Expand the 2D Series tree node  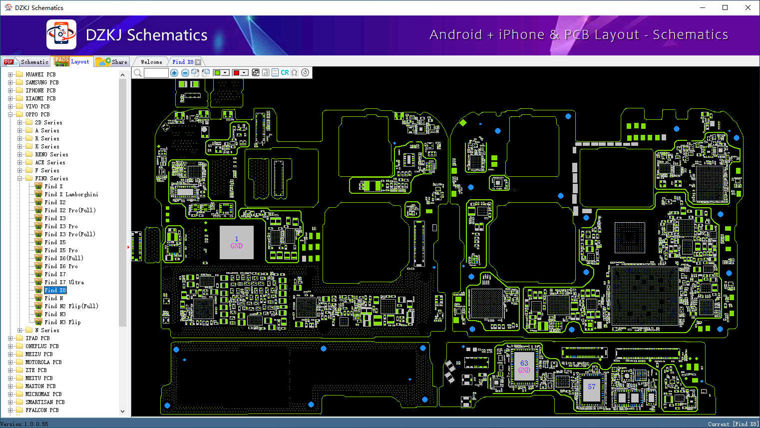20,122
